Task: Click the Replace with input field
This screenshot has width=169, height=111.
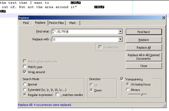Action: [85, 40]
